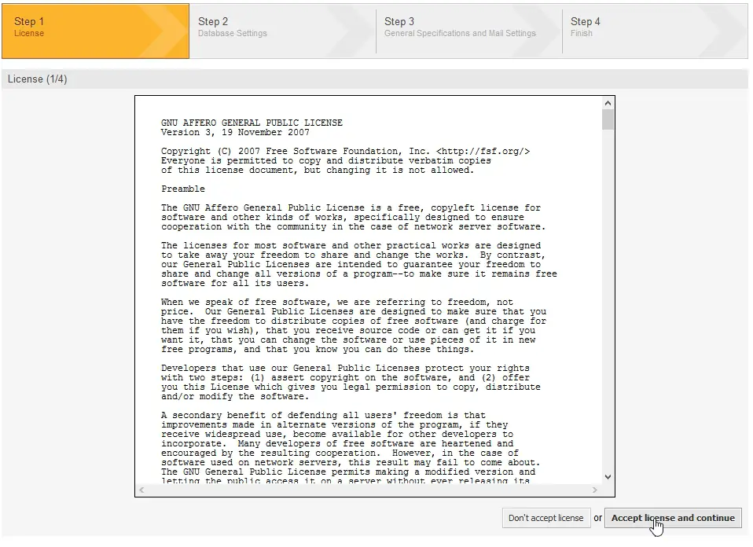This screenshot has width=753, height=547.
Task: Click the right arrow of the horizontal scrollbar
Action: pos(595,490)
